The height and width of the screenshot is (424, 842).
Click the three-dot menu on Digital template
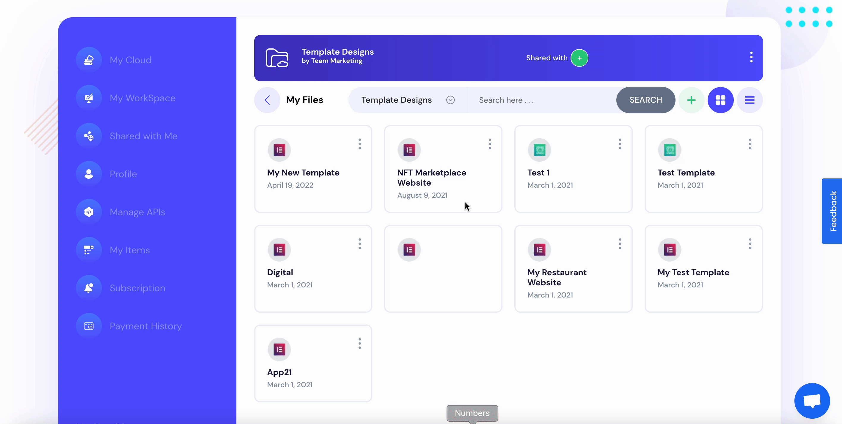pos(359,243)
